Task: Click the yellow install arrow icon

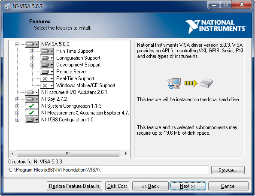Action: coord(191,83)
